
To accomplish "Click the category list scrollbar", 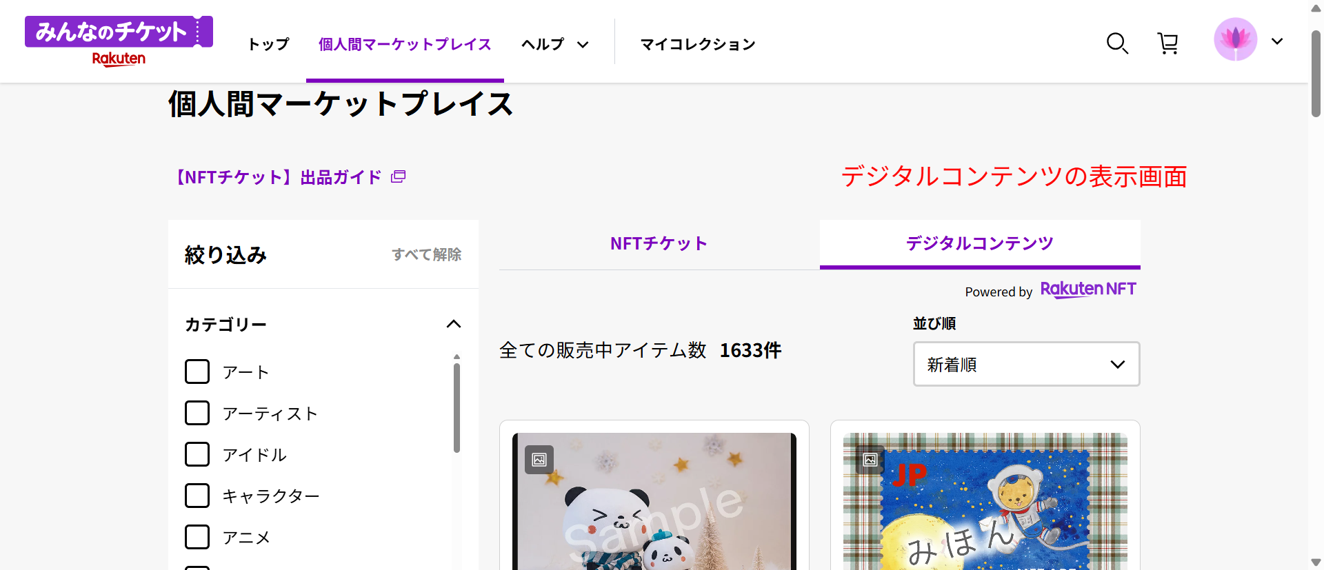I will pyautogui.click(x=457, y=408).
